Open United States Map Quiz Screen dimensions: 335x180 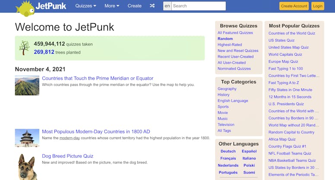click(288, 48)
